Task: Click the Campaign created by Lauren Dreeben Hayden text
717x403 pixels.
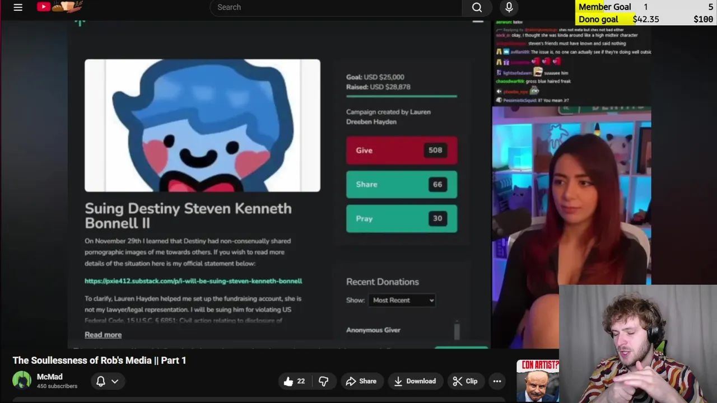Action: point(388,116)
